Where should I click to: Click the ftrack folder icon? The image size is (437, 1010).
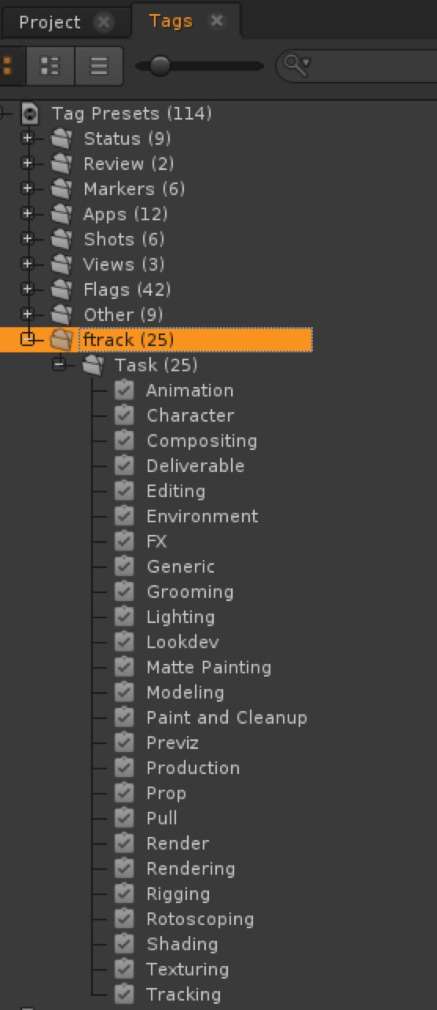61,340
